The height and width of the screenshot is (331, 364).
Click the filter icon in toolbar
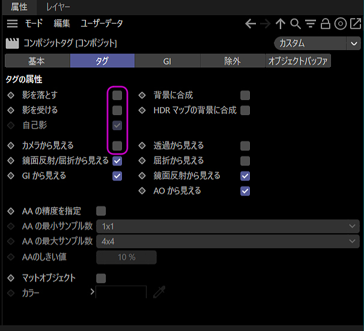311,24
